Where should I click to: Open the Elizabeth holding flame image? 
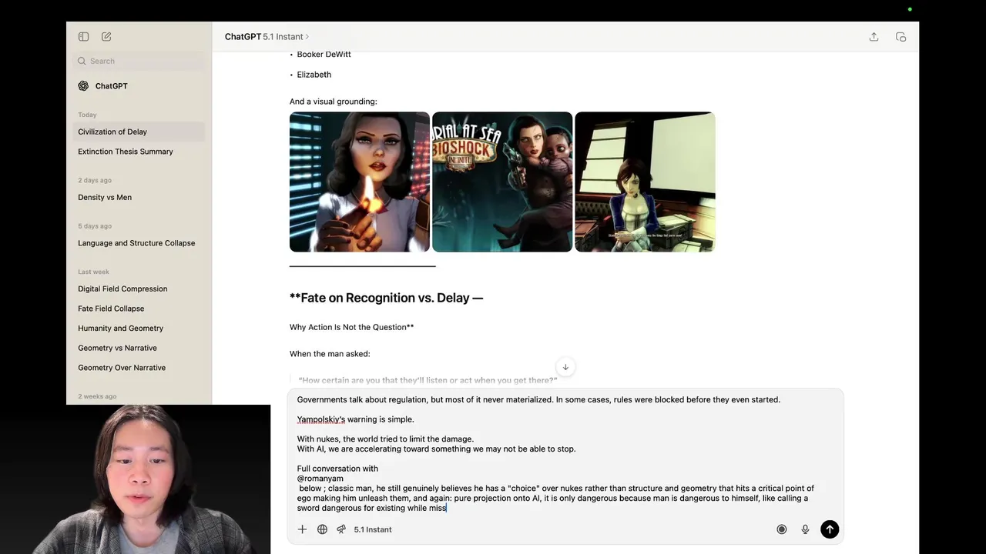click(x=360, y=182)
